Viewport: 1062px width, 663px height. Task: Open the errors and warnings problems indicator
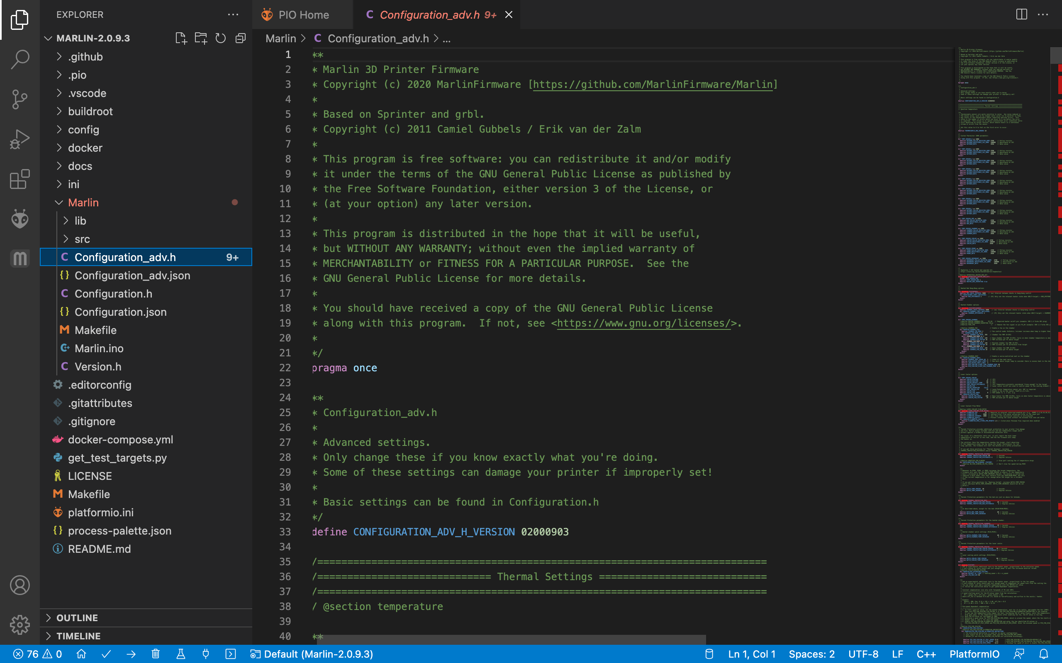point(37,654)
